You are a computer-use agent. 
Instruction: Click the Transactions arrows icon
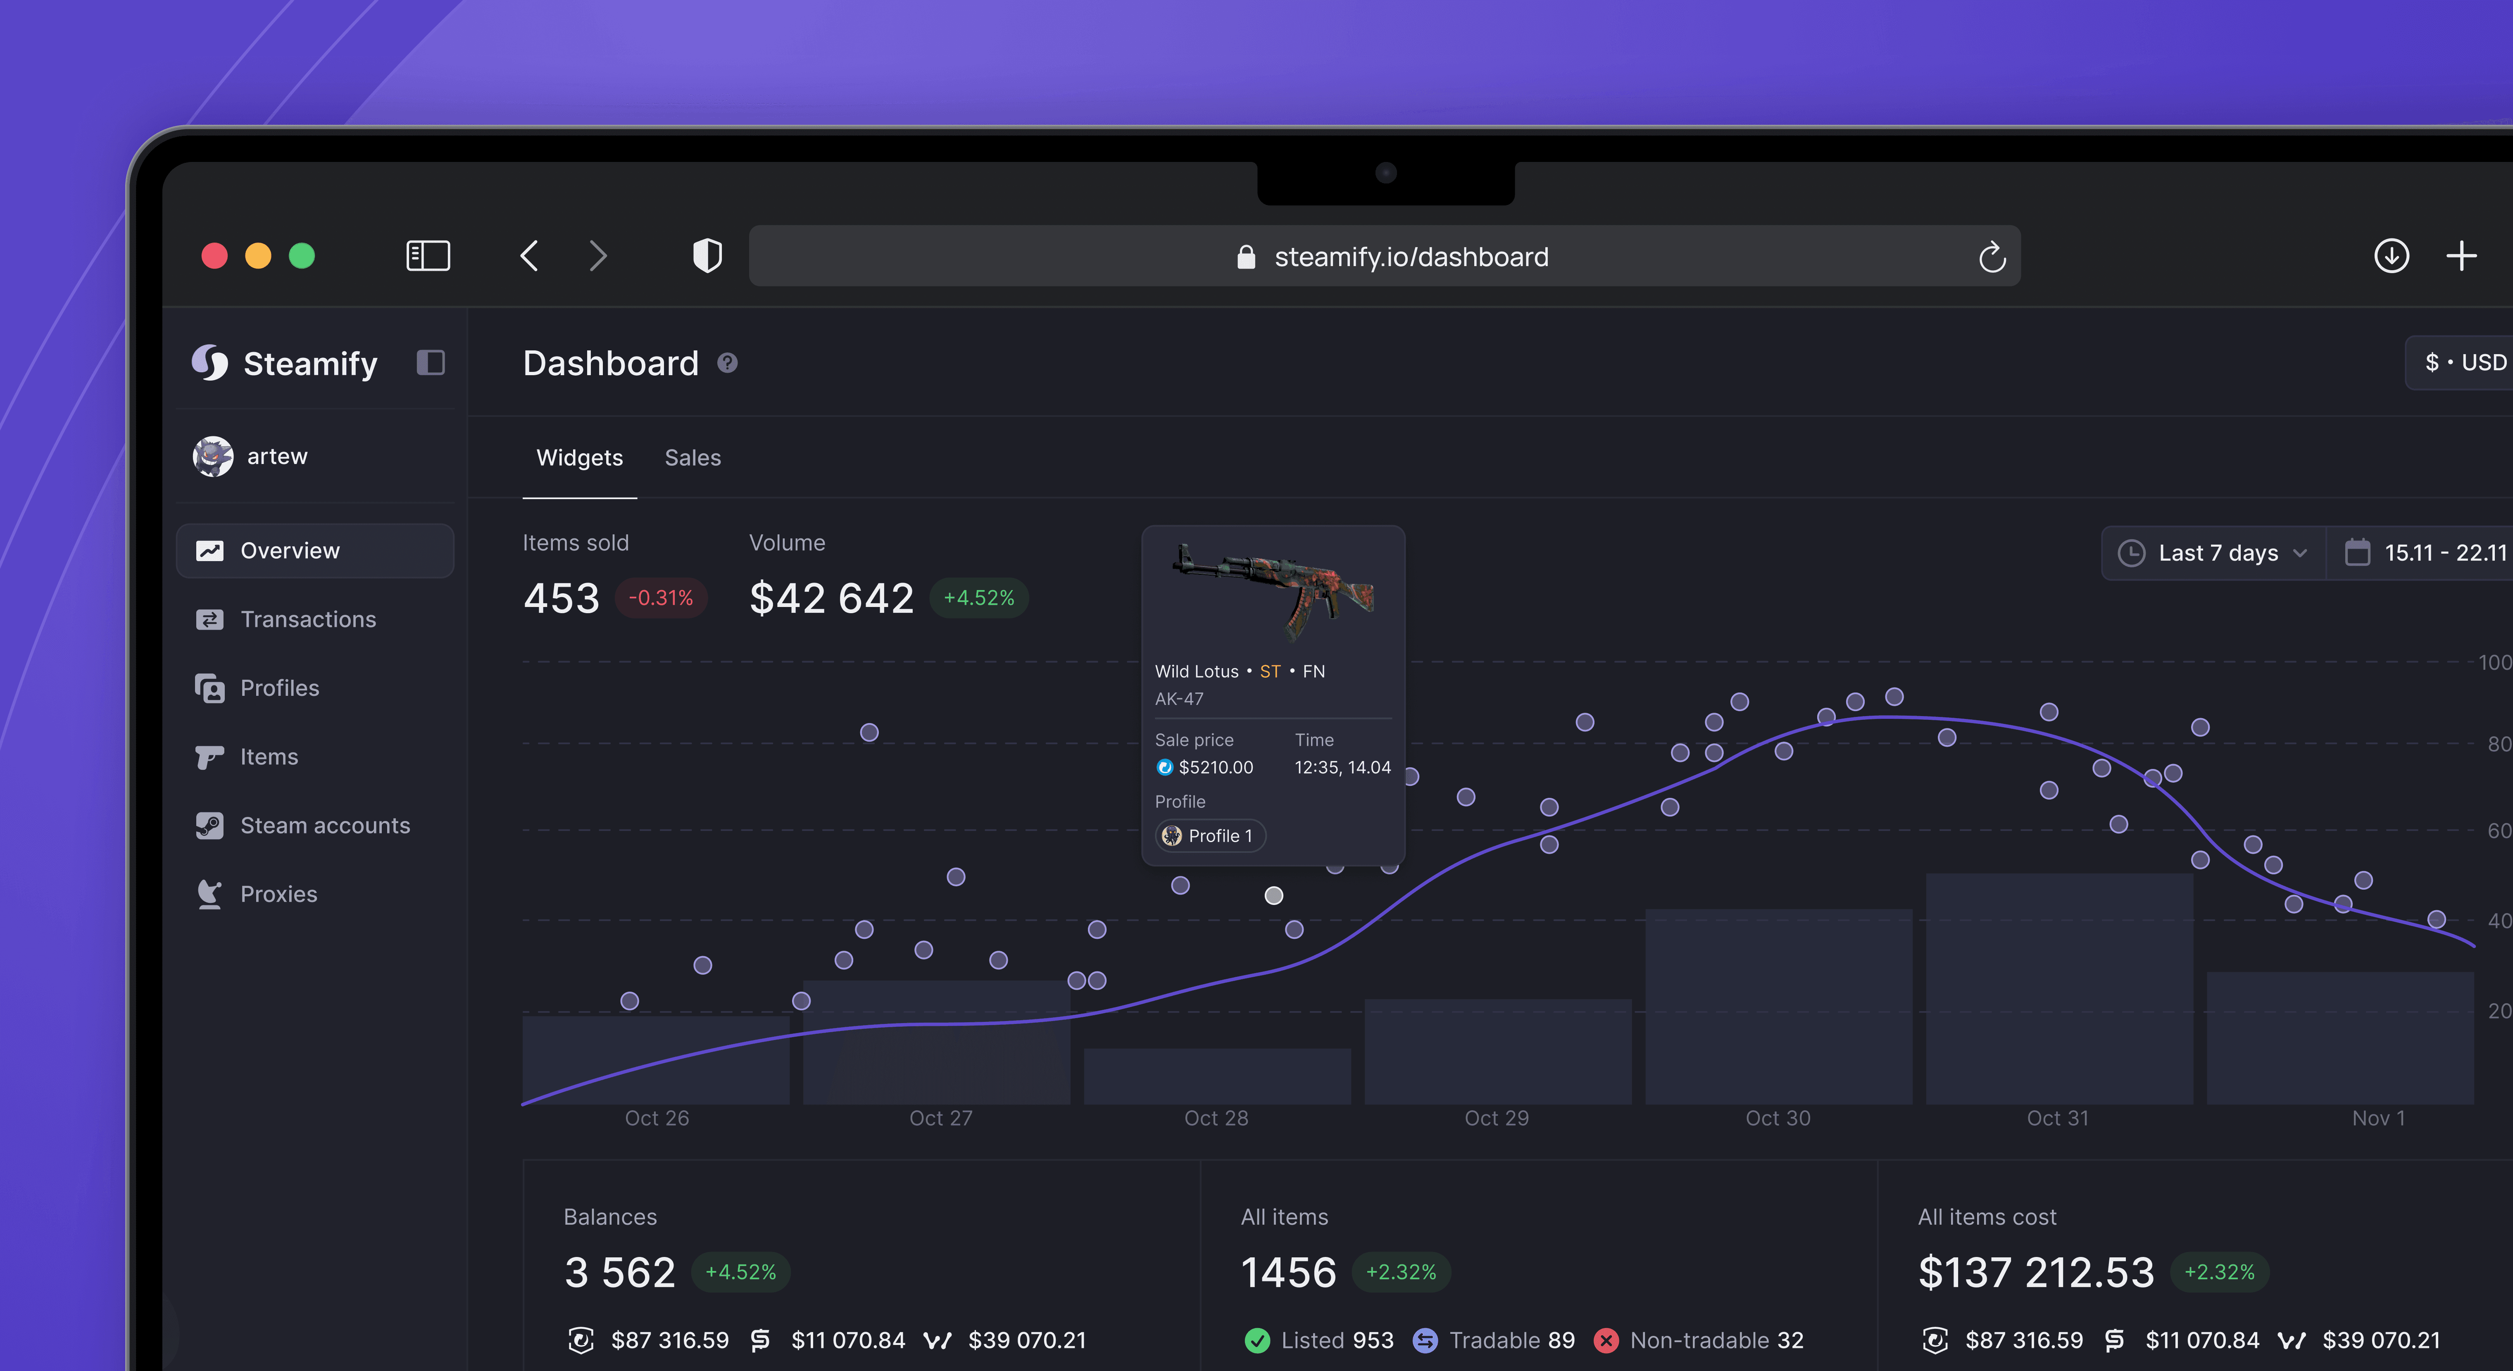(210, 620)
